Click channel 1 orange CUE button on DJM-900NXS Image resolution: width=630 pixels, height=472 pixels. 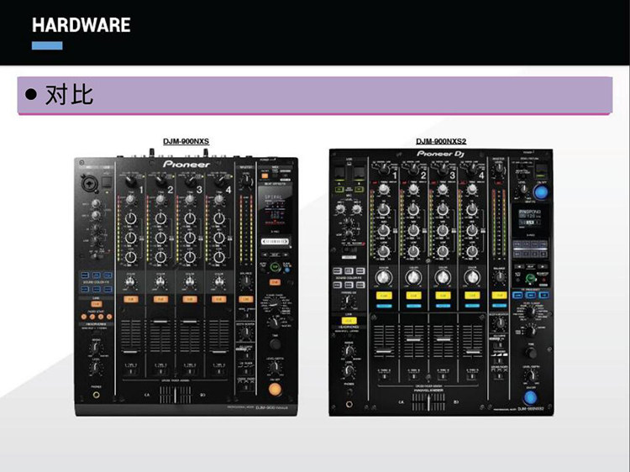point(130,299)
